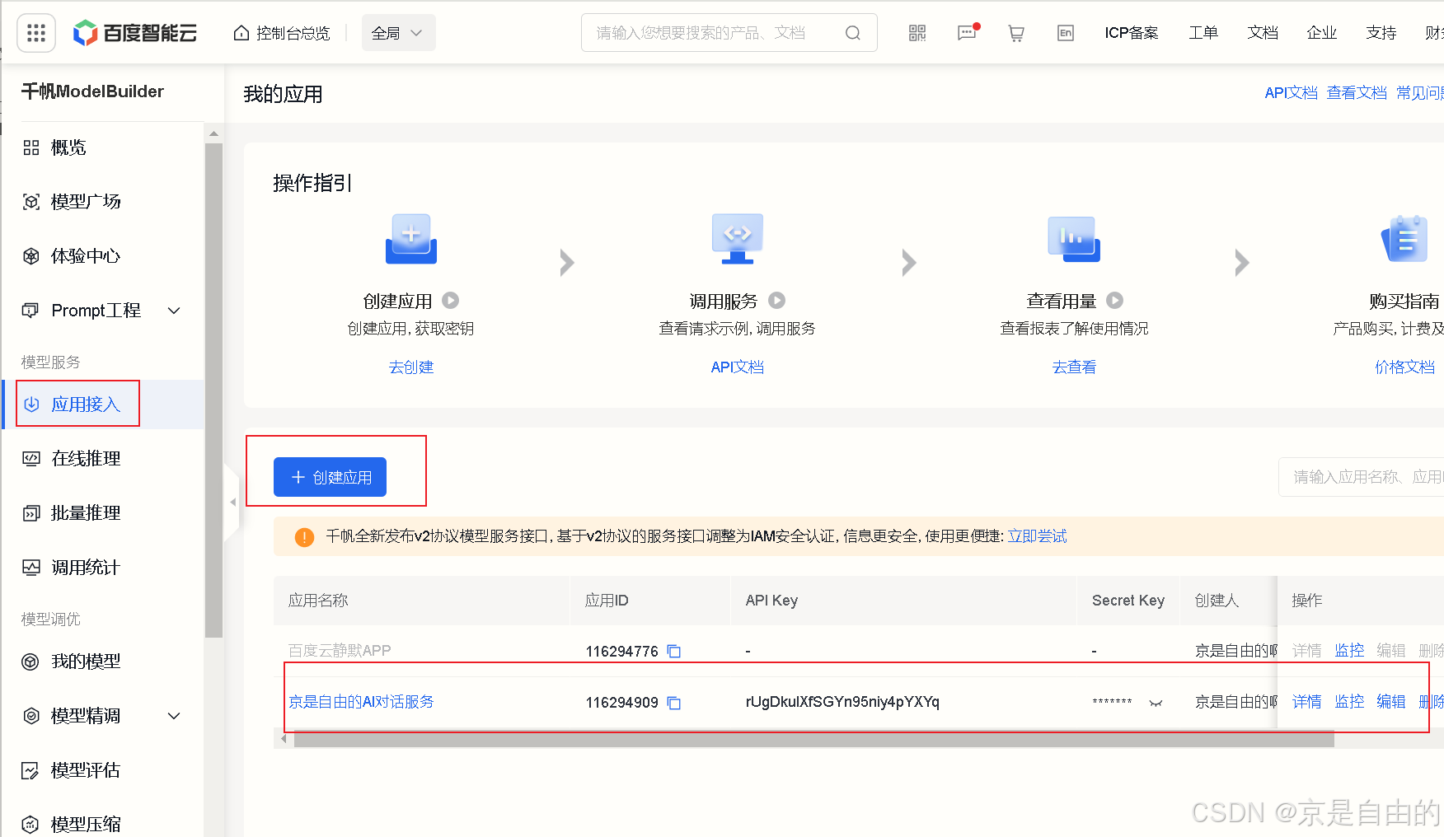The height and width of the screenshot is (837, 1444).
Task: Collapse the sidebar with the arrow handle
Action: (232, 502)
